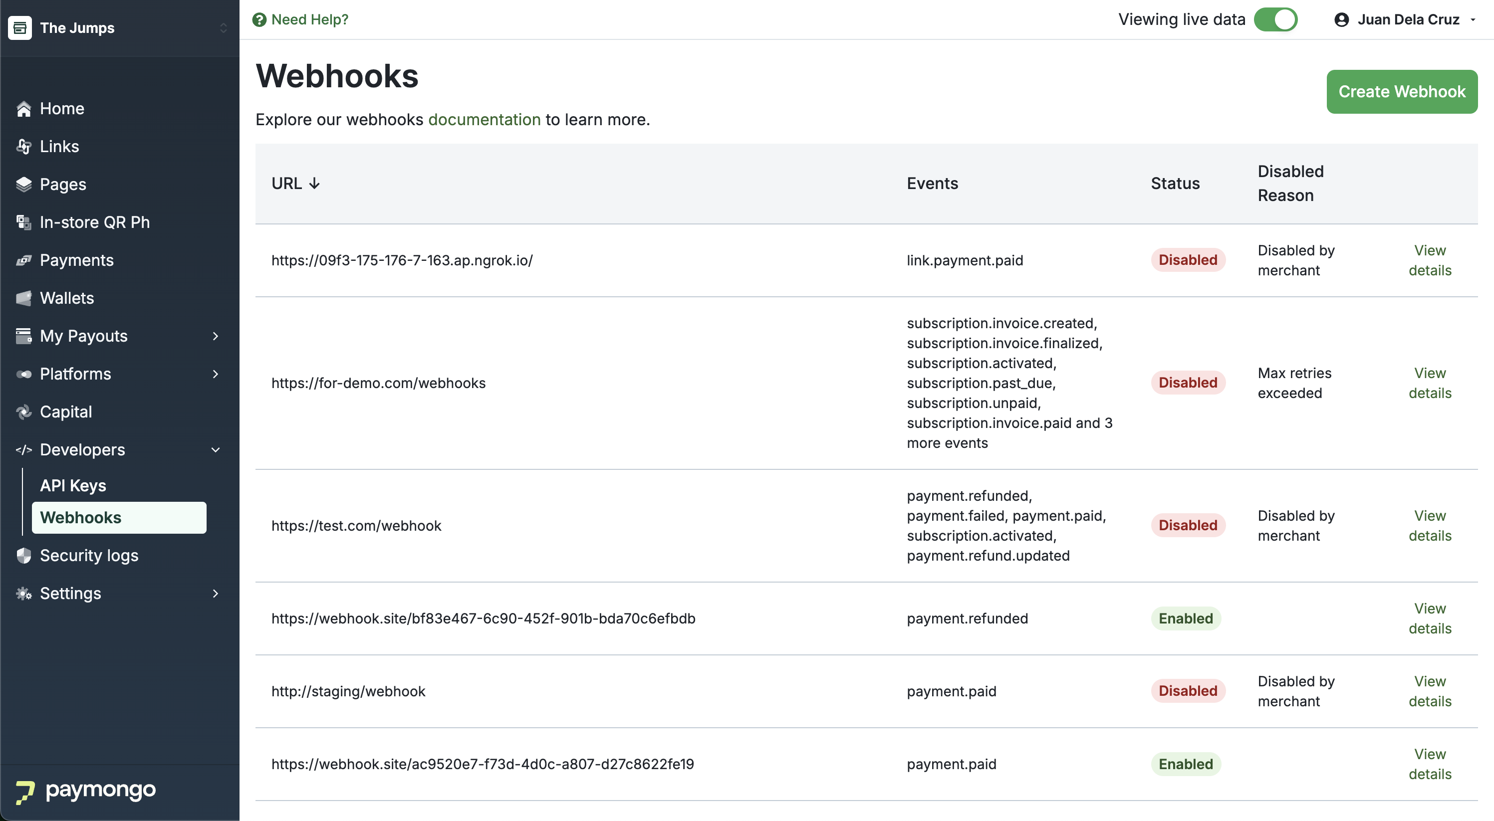Click the Need Help question mark icon
The image size is (1494, 821).
pos(259,20)
